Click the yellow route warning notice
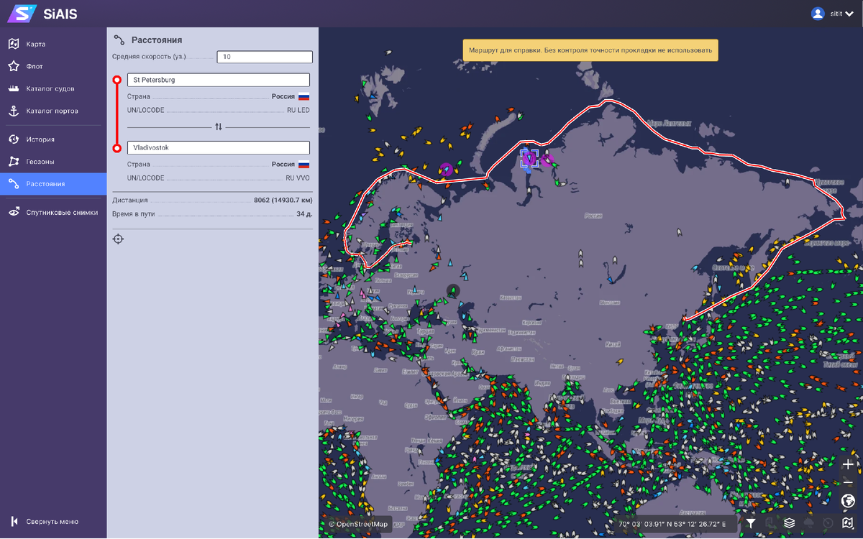This screenshot has width=863, height=539. click(x=590, y=50)
